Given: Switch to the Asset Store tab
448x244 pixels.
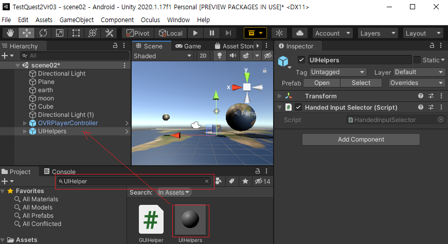Looking at the screenshot, I should (x=235, y=46).
